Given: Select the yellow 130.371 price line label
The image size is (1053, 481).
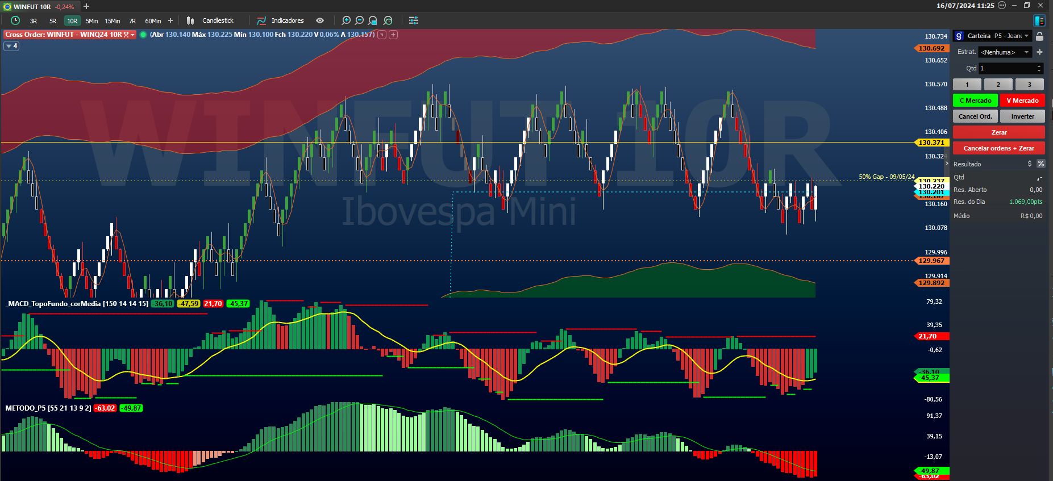Looking at the screenshot, I should 931,143.
